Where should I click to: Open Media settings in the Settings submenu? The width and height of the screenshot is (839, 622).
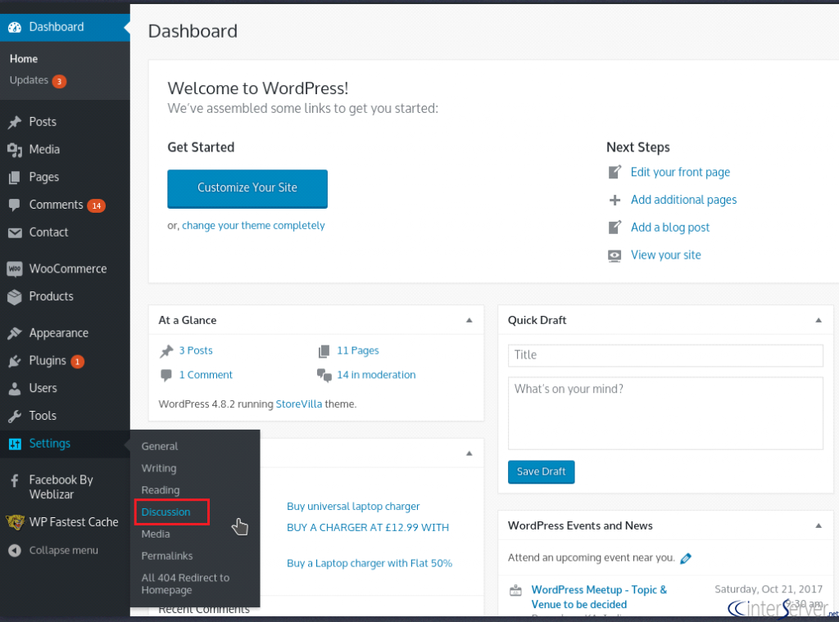tap(155, 534)
